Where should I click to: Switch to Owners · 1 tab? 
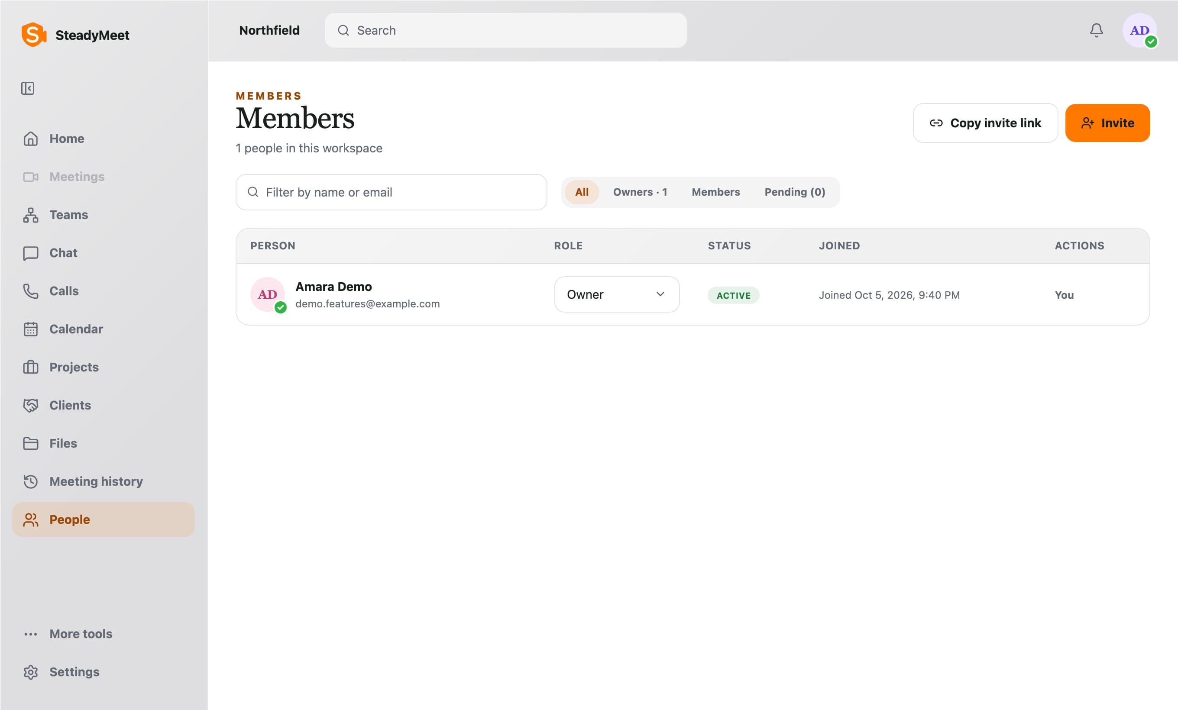pyautogui.click(x=640, y=192)
